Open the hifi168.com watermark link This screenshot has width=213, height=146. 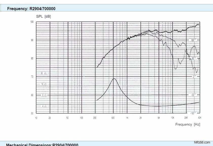[x=202, y=142]
